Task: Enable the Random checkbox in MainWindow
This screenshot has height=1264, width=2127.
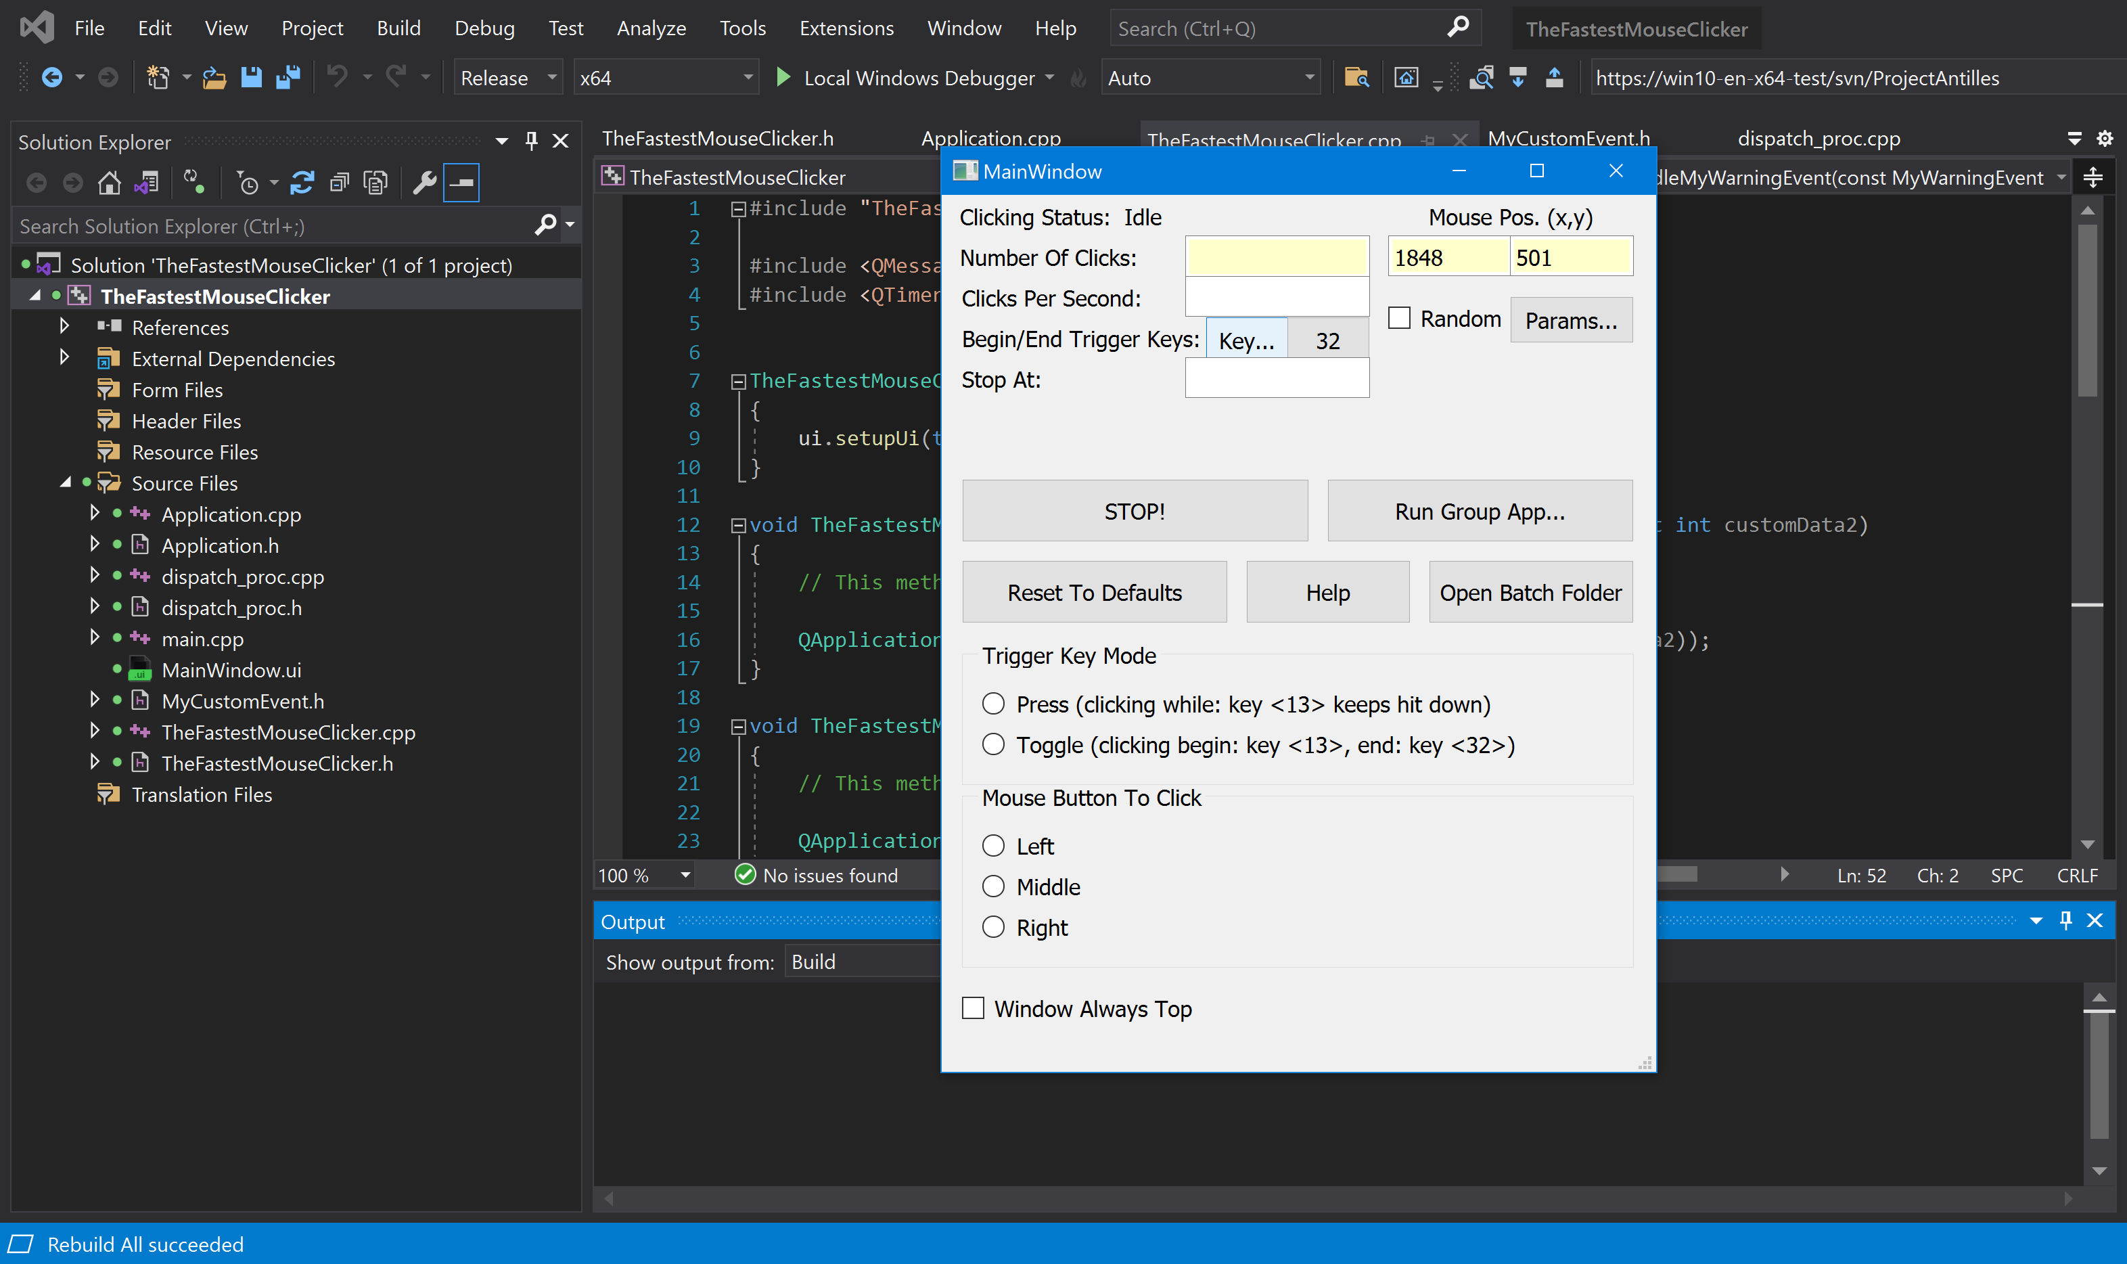Action: [1398, 319]
